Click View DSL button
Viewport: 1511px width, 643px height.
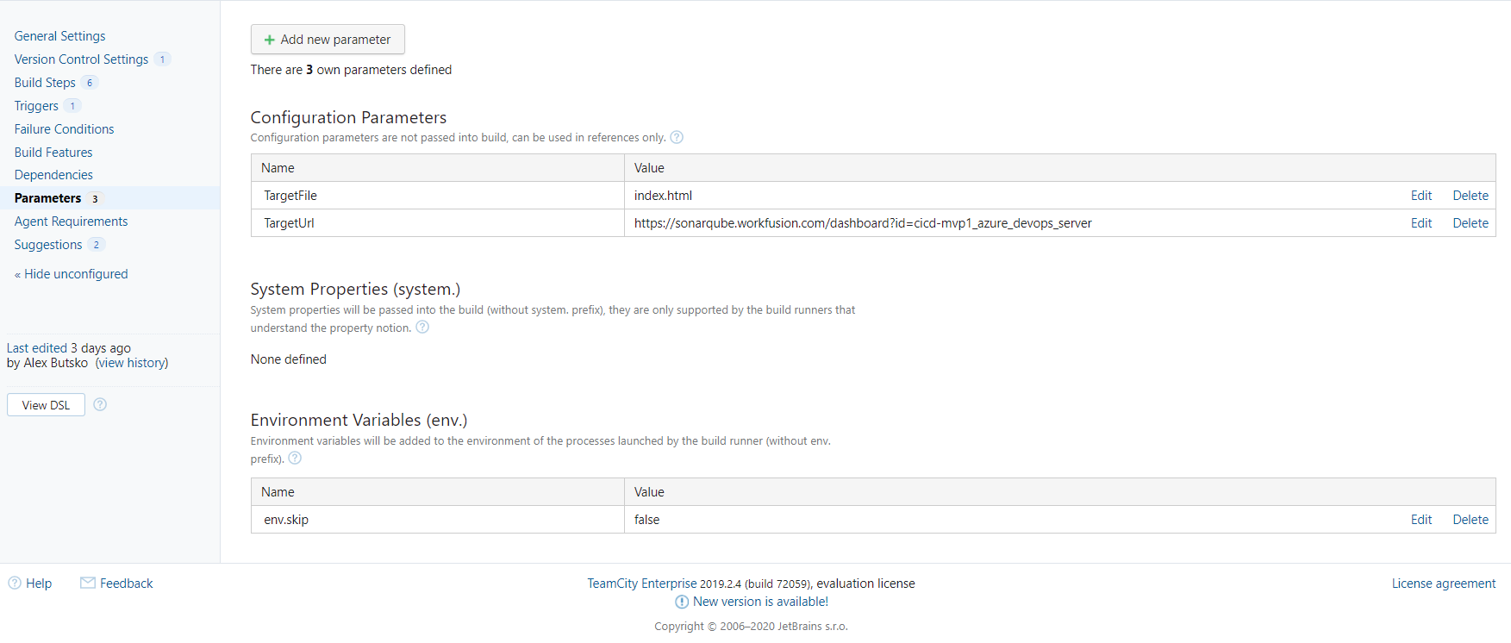pos(46,405)
